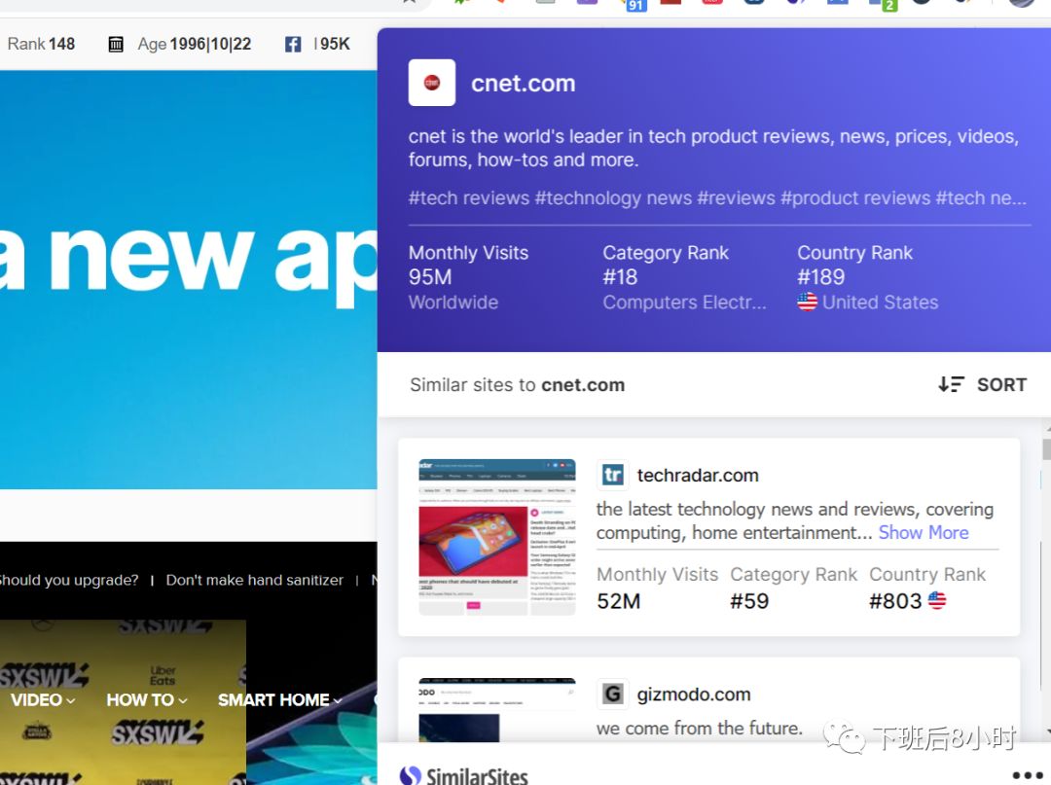Click techradar's '#59' category rank value
The width and height of the screenshot is (1051, 785).
[x=749, y=601]
